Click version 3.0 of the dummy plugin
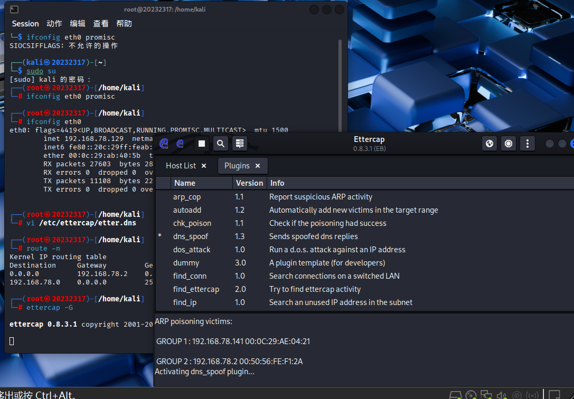Screen dimensions: 574x399 (x=240, y=263)
